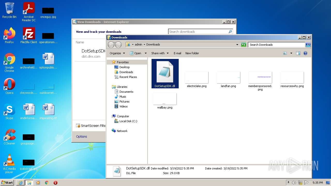The image size is (331, 186).
Task: Open the dropdown arrow next to Open
Action: (146, 53)
